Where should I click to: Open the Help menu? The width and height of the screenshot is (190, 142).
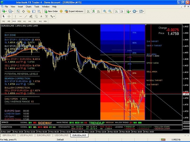point(54,7)
